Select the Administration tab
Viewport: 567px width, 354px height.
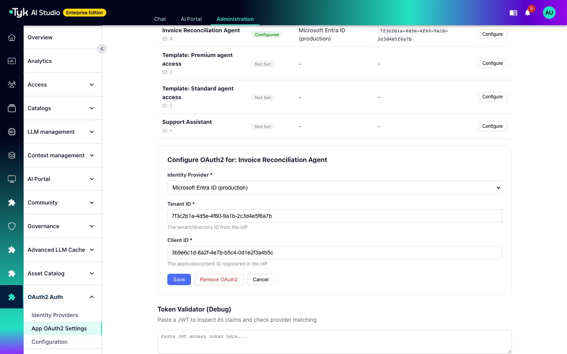[235, 19]
